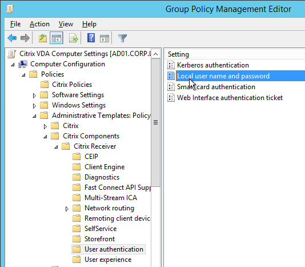Click the Up one level folder icon
The image size is (305, 267).
(x=43, y=38)
